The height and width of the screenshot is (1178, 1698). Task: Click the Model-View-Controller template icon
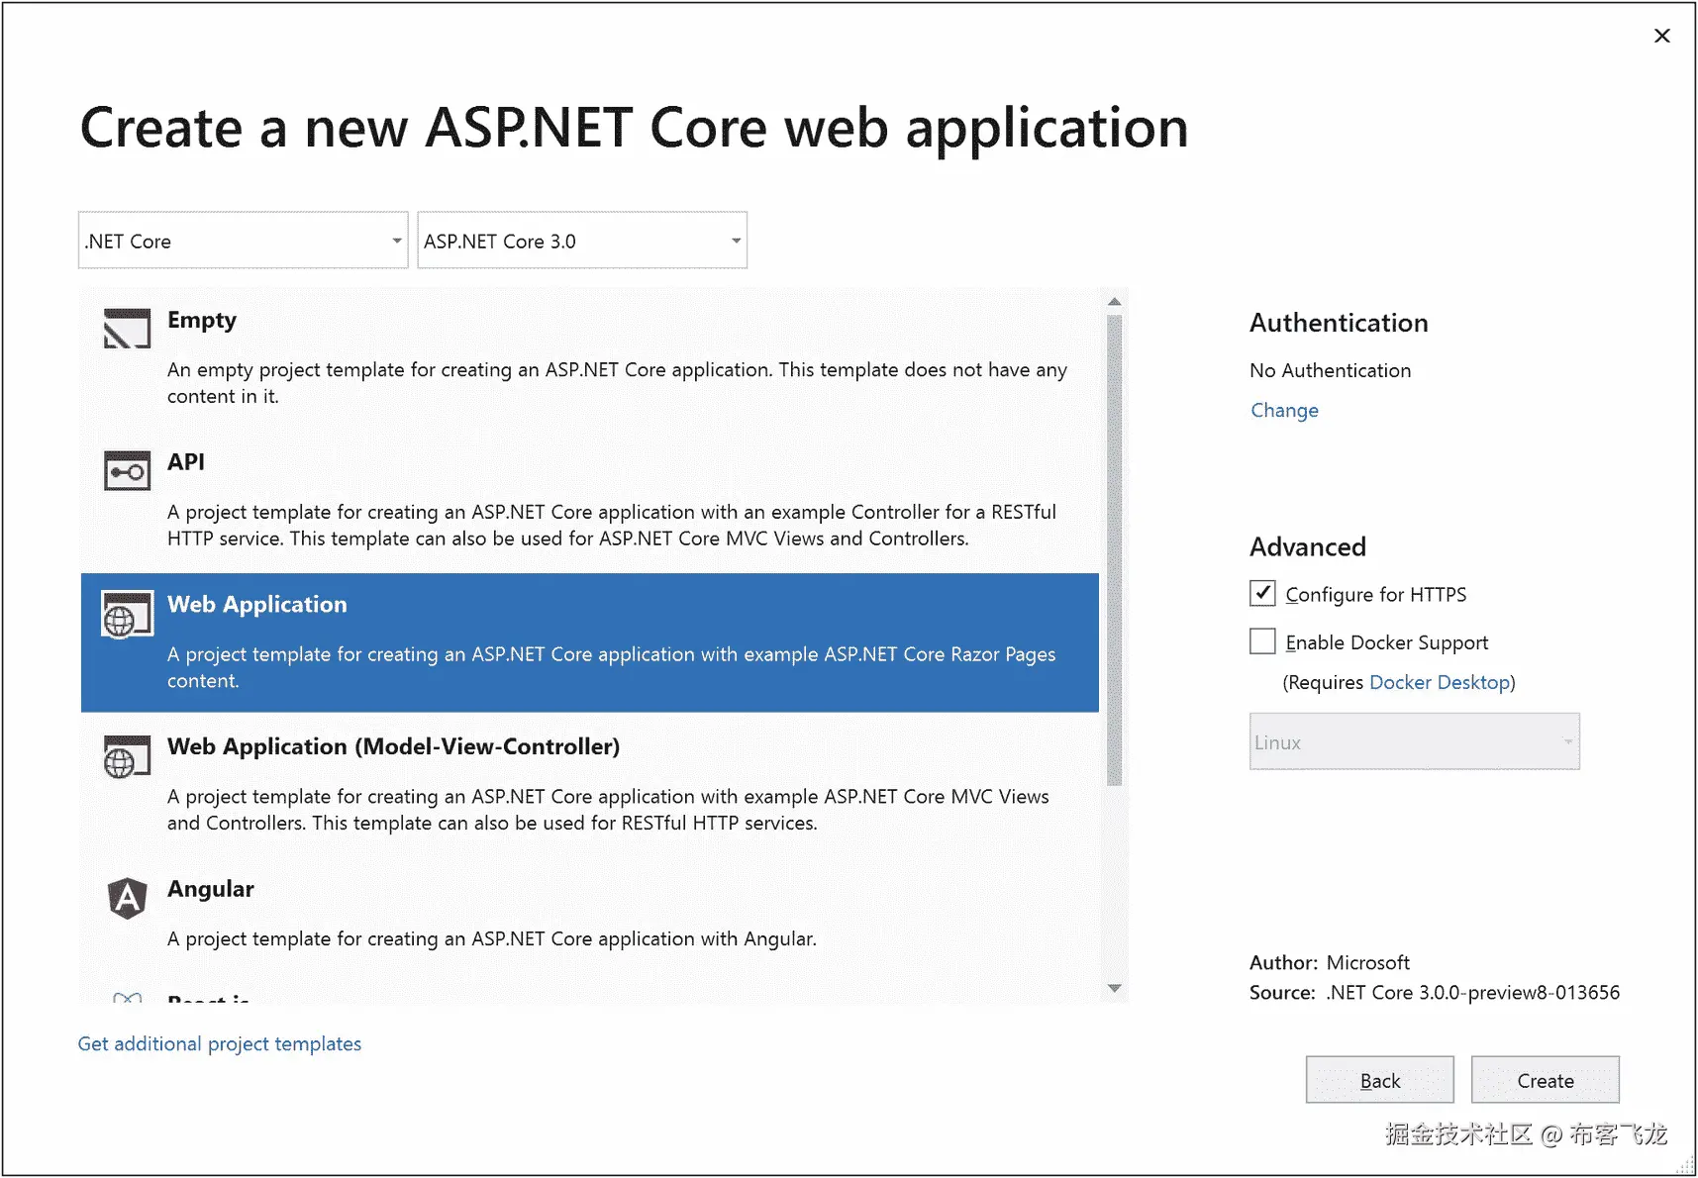click(127, 757)
